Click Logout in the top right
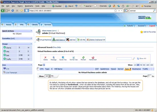This screenshot has height=112, width=157. pos(152,26)
